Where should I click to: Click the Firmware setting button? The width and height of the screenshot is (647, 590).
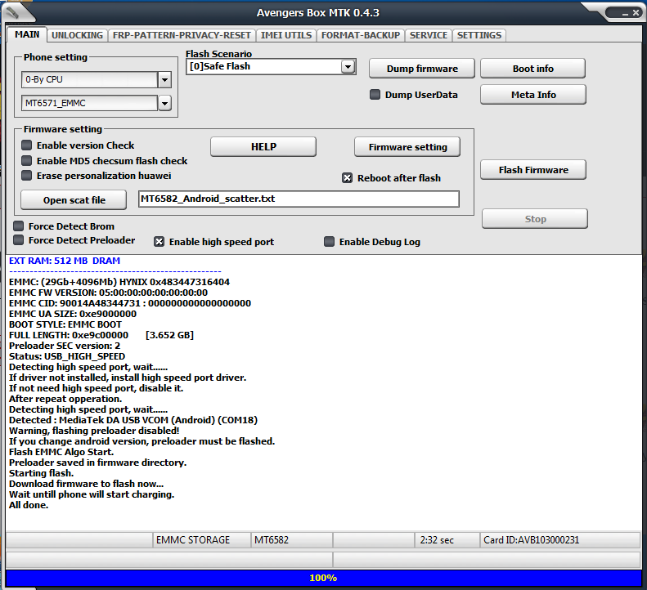click(407, 147)
